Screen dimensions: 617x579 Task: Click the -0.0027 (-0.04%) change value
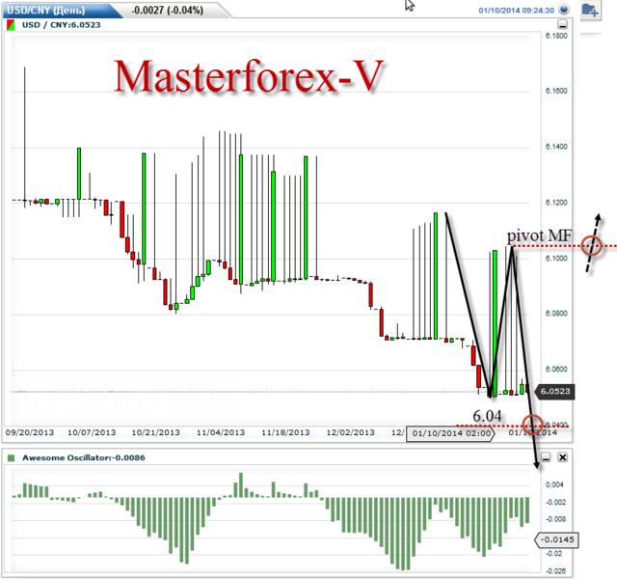(168, 11)
